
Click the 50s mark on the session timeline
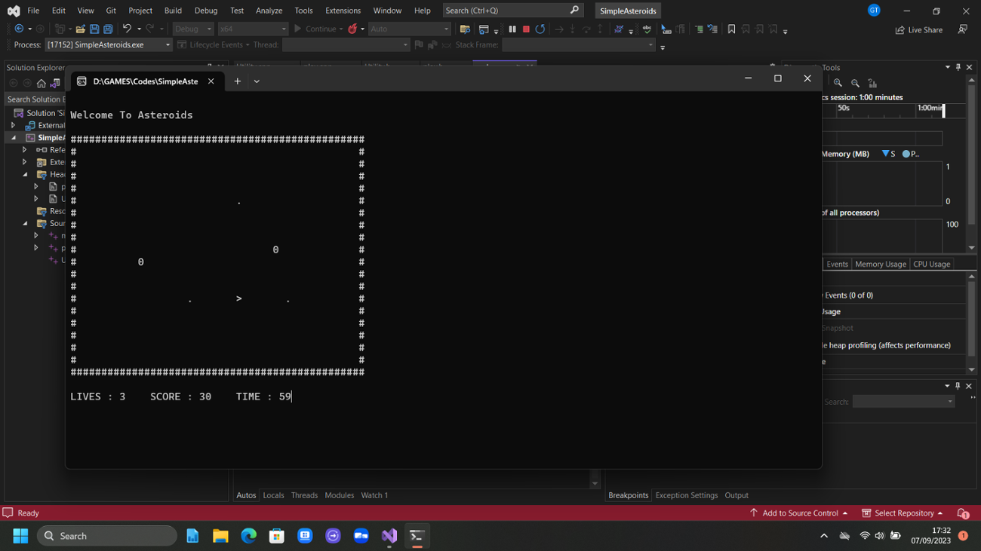tap(843, 108)
